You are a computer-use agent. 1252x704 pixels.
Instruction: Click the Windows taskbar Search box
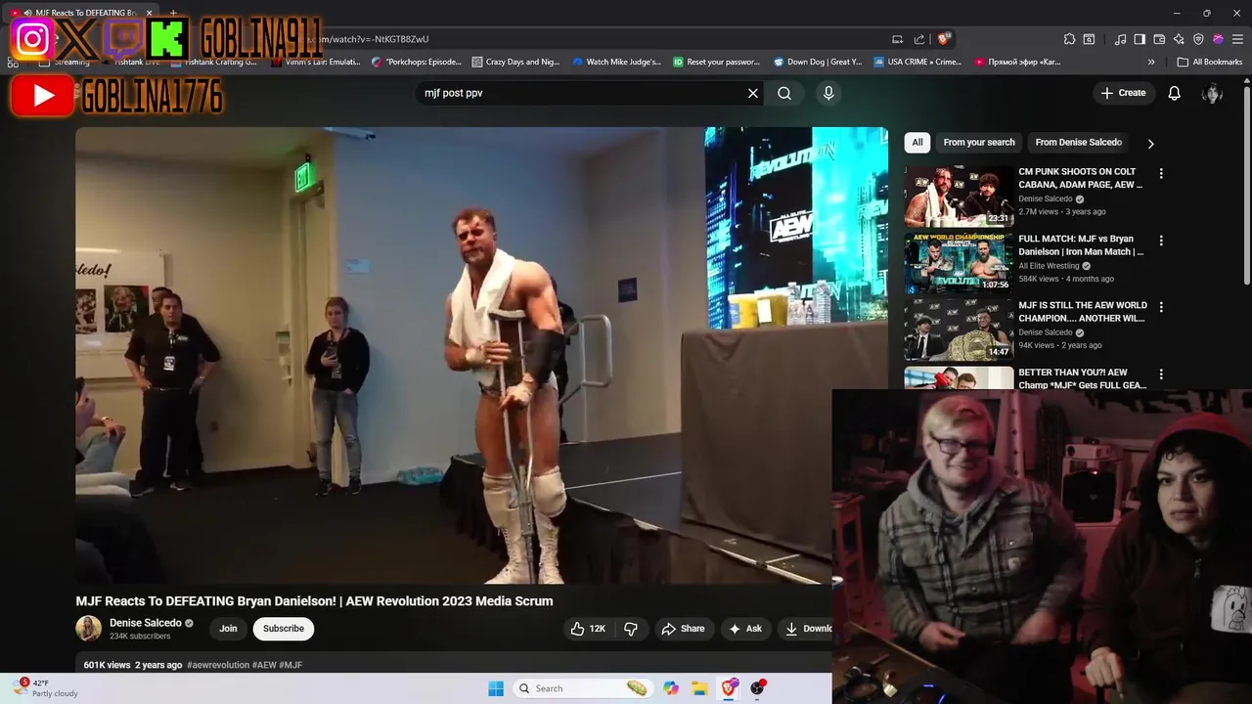(583, 688)
